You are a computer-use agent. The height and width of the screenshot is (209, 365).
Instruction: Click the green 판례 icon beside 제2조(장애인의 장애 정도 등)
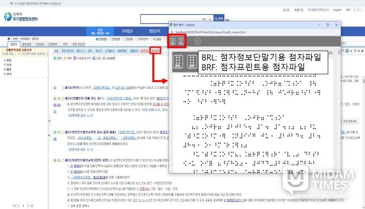(x=55, y=98)
